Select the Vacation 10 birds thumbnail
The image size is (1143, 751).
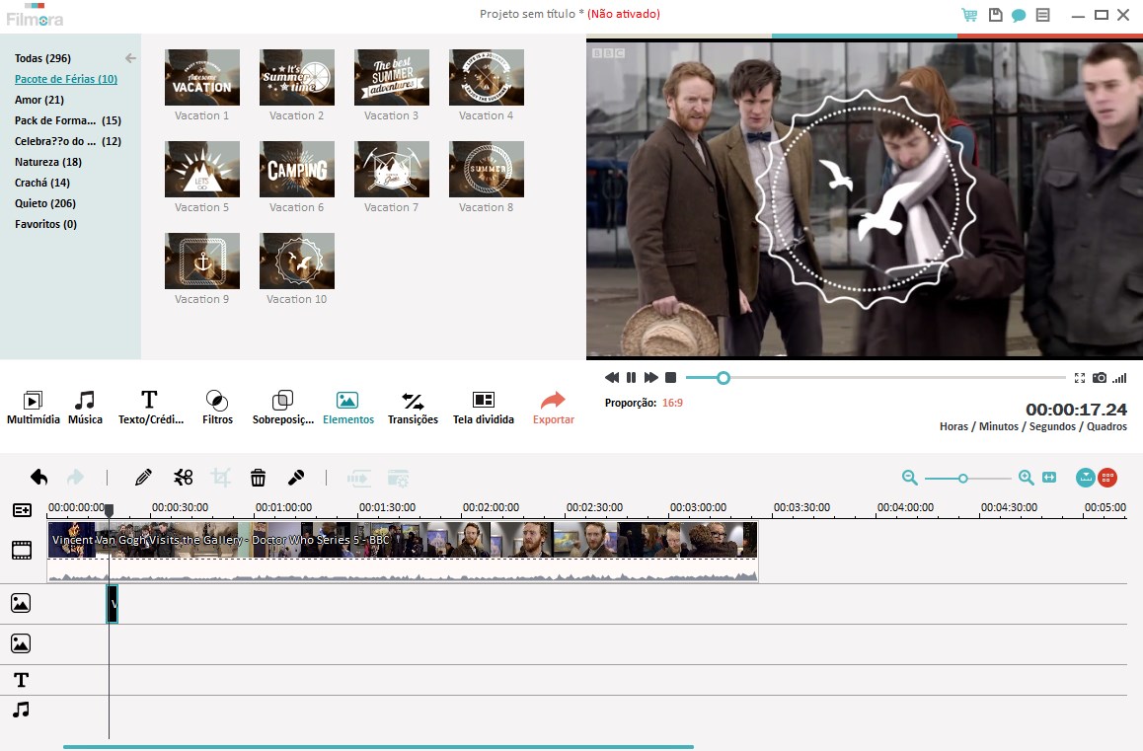click(x=297, y=262)
